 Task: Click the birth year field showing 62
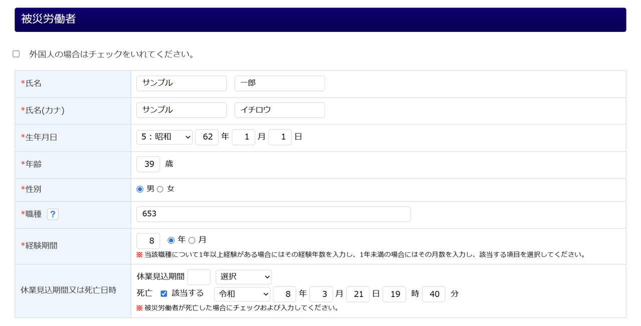click(207, 137)
